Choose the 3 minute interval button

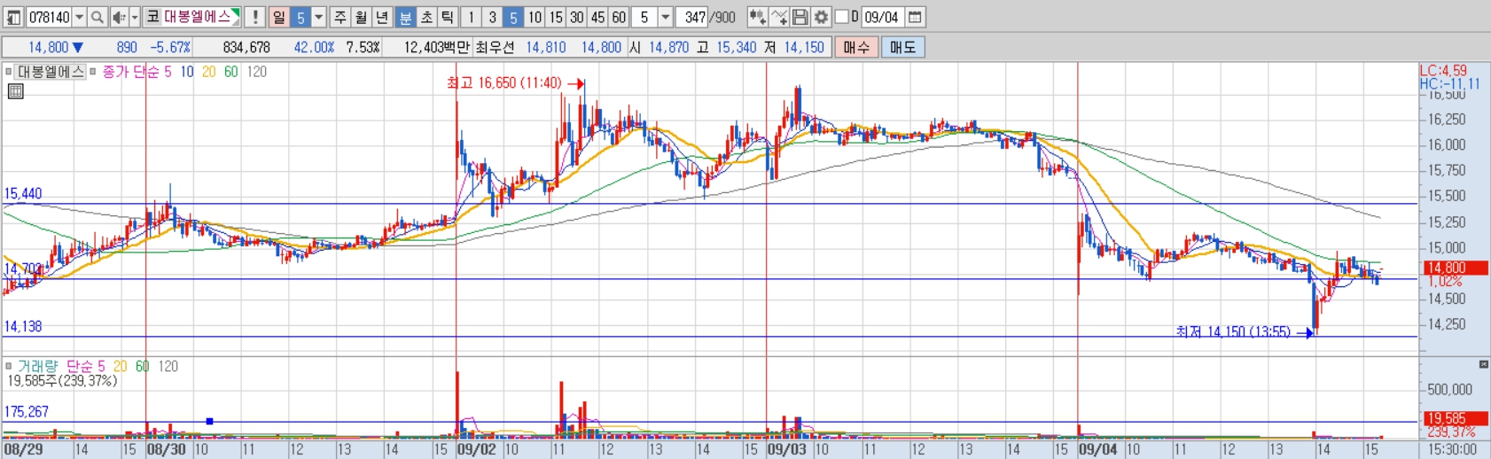pyautogui.click(x=493, y=17)
